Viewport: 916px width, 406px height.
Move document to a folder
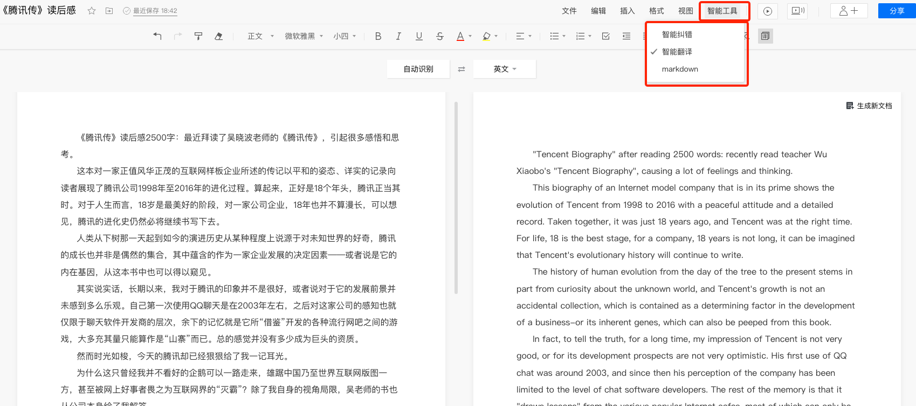coord(109,11)
